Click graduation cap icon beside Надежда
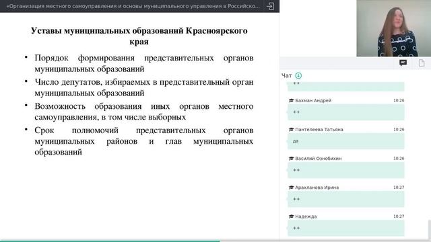 coord(292,216)
